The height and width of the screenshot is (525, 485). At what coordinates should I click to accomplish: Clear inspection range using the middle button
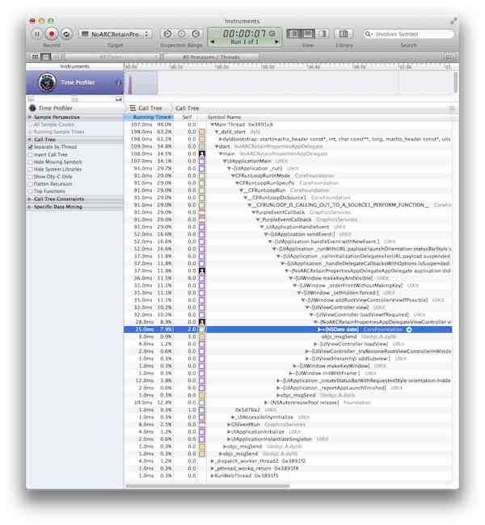click(182, 34)
